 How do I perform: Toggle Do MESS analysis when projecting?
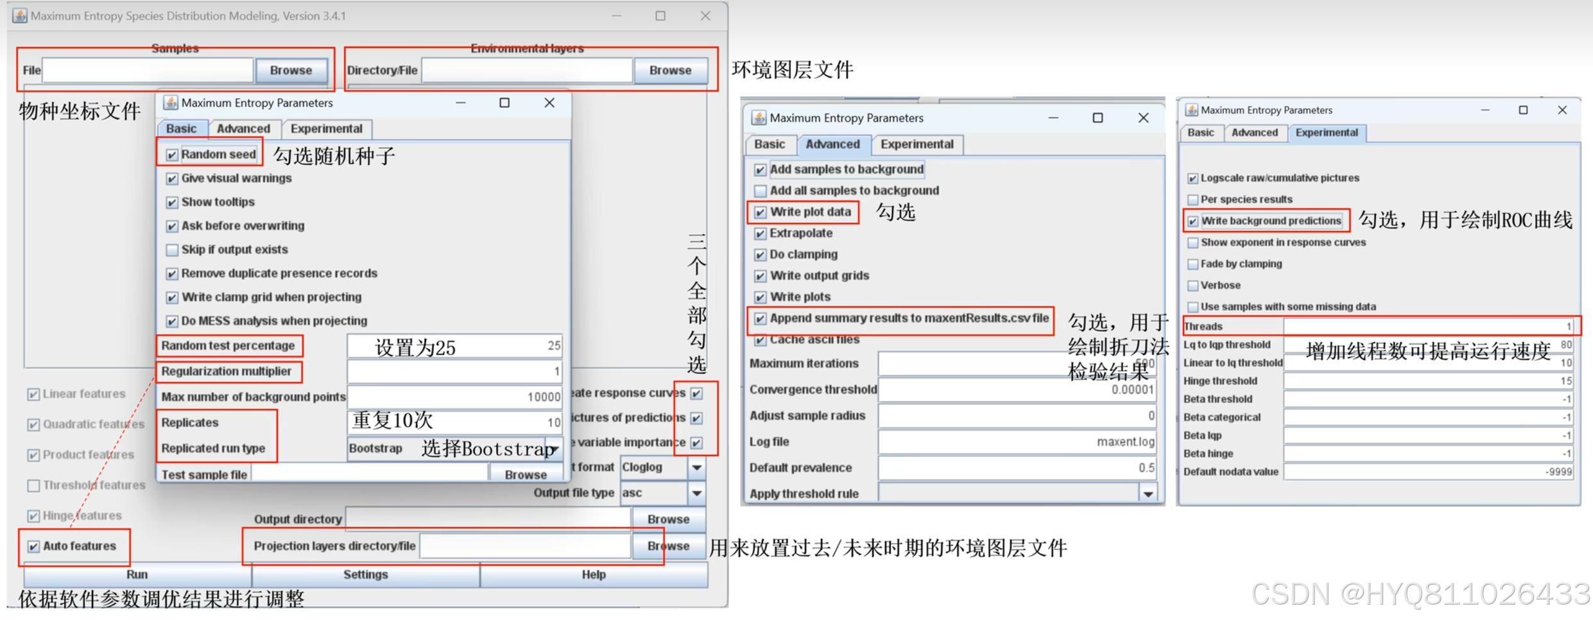[172, 321]
